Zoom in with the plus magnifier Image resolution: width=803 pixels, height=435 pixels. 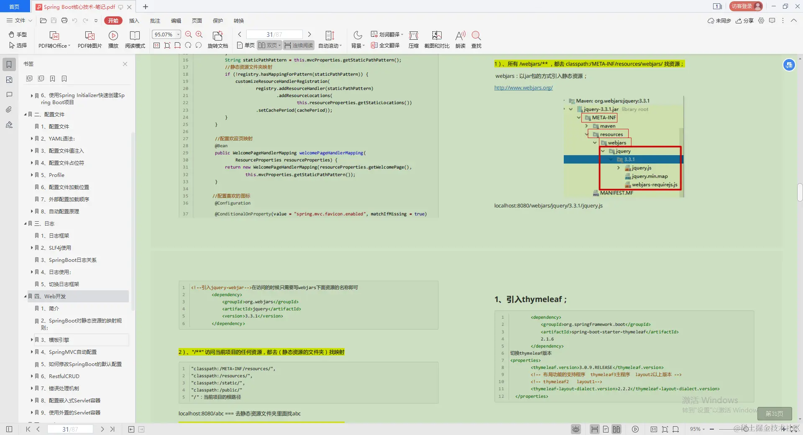click(x=199, y=35)
